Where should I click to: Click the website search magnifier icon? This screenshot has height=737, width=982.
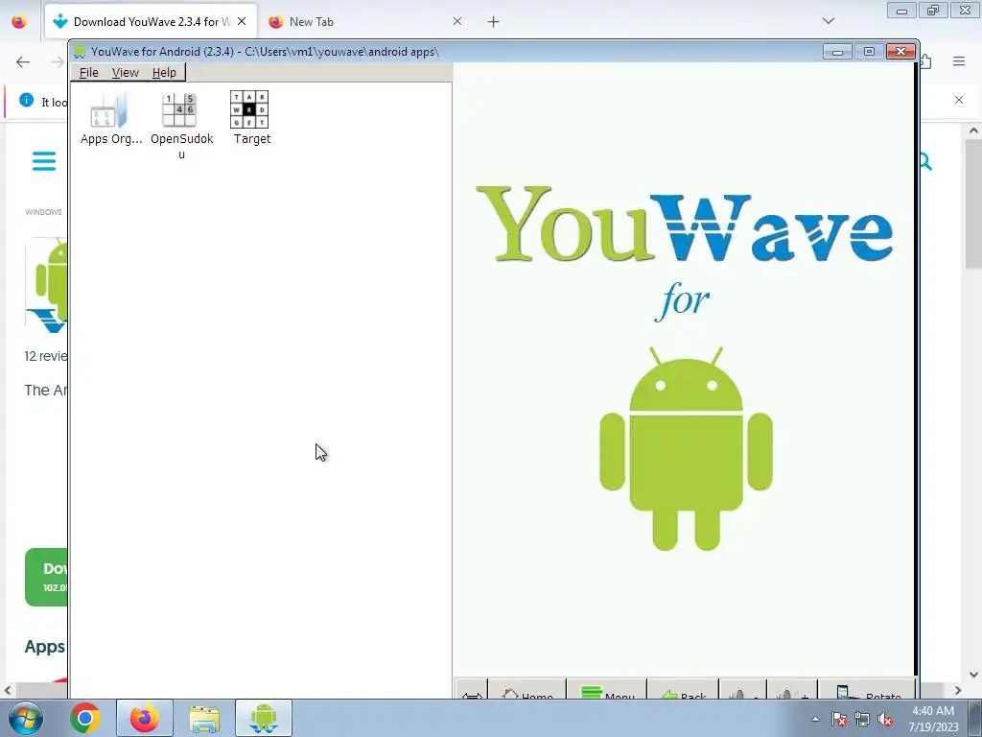tap(925, 162)
